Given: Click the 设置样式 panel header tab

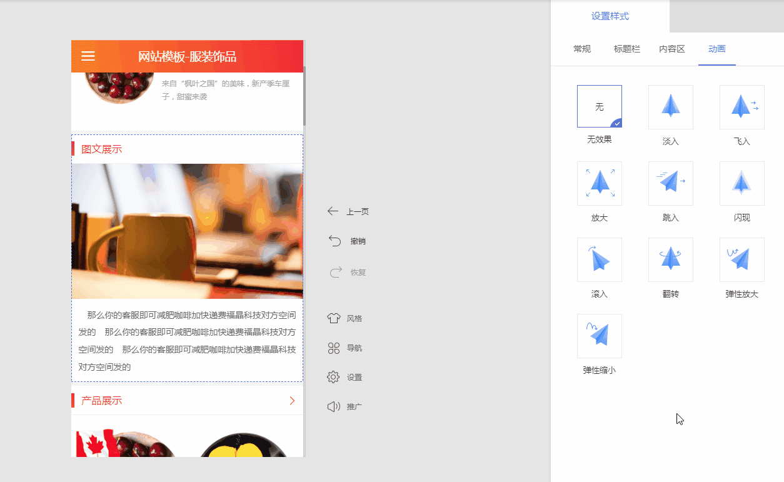Looking at the screenshot, I should 610,16.
